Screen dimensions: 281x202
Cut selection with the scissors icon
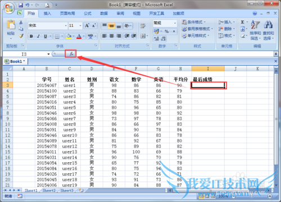coord(21,22)
